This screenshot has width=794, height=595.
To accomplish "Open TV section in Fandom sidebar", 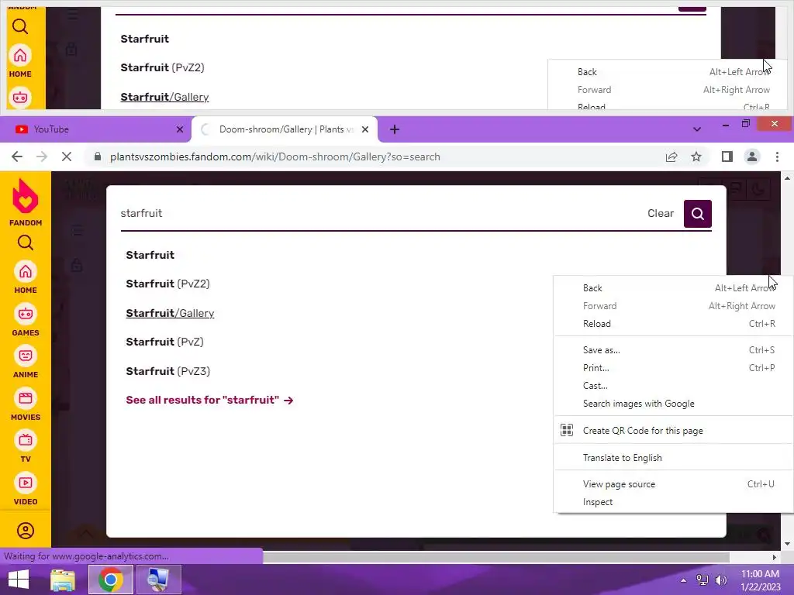I will [x=26, y=447].
